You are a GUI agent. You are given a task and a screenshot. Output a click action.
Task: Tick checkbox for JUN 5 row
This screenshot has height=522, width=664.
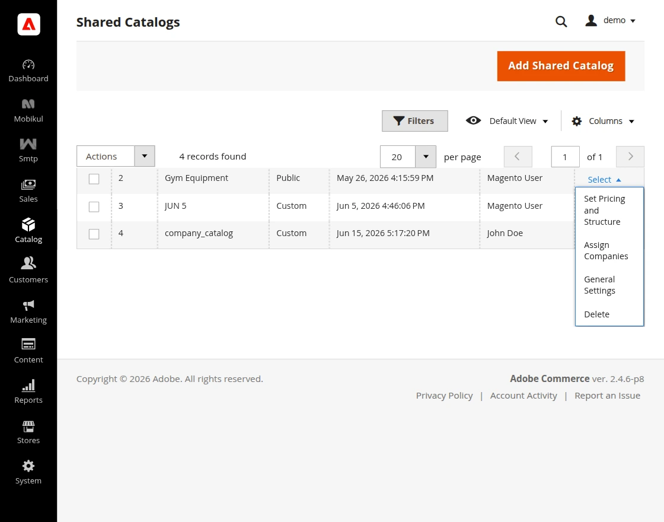(94, 207)
